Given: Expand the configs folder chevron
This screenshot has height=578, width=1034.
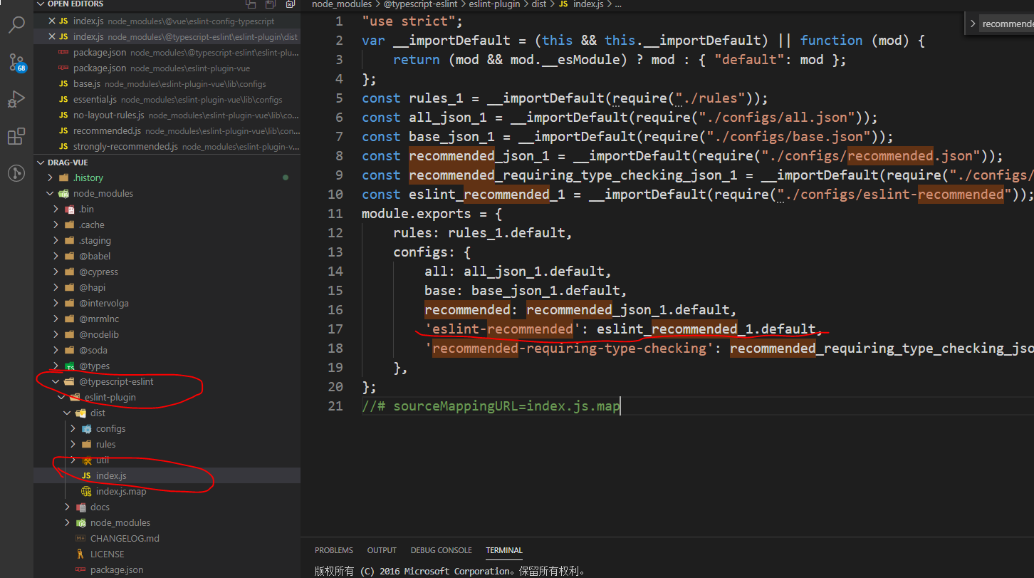Looking at the screenshot, I should point(73,428).
